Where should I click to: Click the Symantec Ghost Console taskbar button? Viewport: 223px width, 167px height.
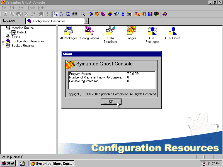pos(52,163)
